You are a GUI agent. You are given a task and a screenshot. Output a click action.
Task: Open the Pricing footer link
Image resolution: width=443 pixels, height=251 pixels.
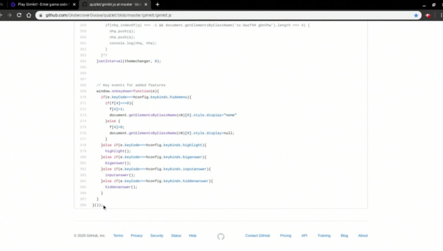286,235
